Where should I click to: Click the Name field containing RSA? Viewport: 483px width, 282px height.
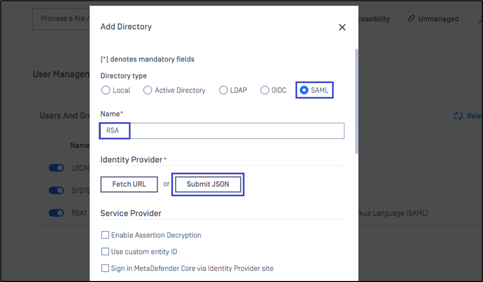pyautogui.click(x=222, y=131)
